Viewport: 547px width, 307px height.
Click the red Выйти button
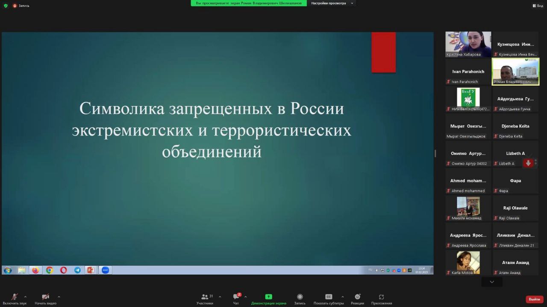click(x=534, y=299)
